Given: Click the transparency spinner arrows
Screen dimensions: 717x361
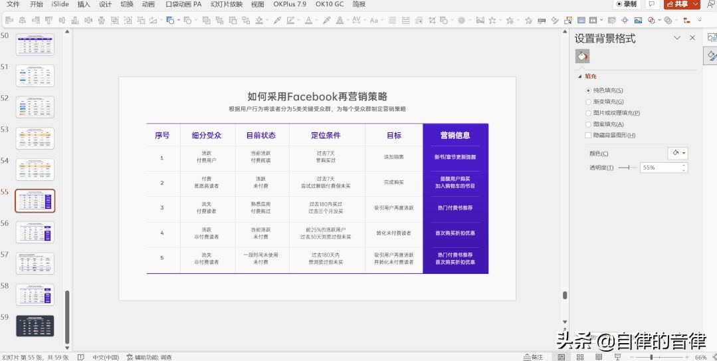Looking at the screenshot, I should click(x=684, y=168).
